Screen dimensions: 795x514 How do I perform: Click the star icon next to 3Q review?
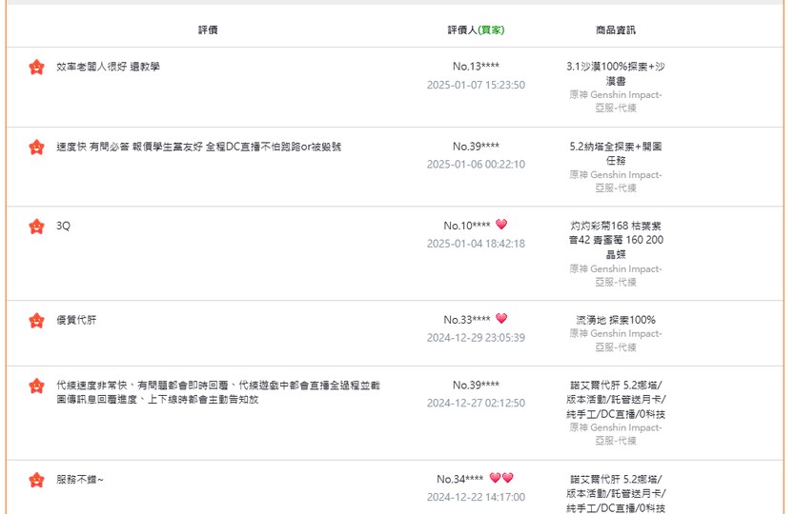[36, 227]
